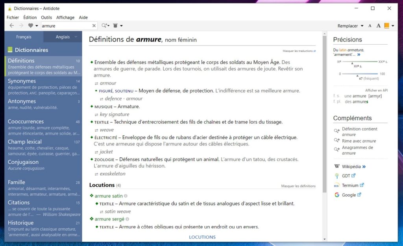Click Masquer les traductions toggle
The width and height of the screenshot is (403, 246).
click(299, 51)
